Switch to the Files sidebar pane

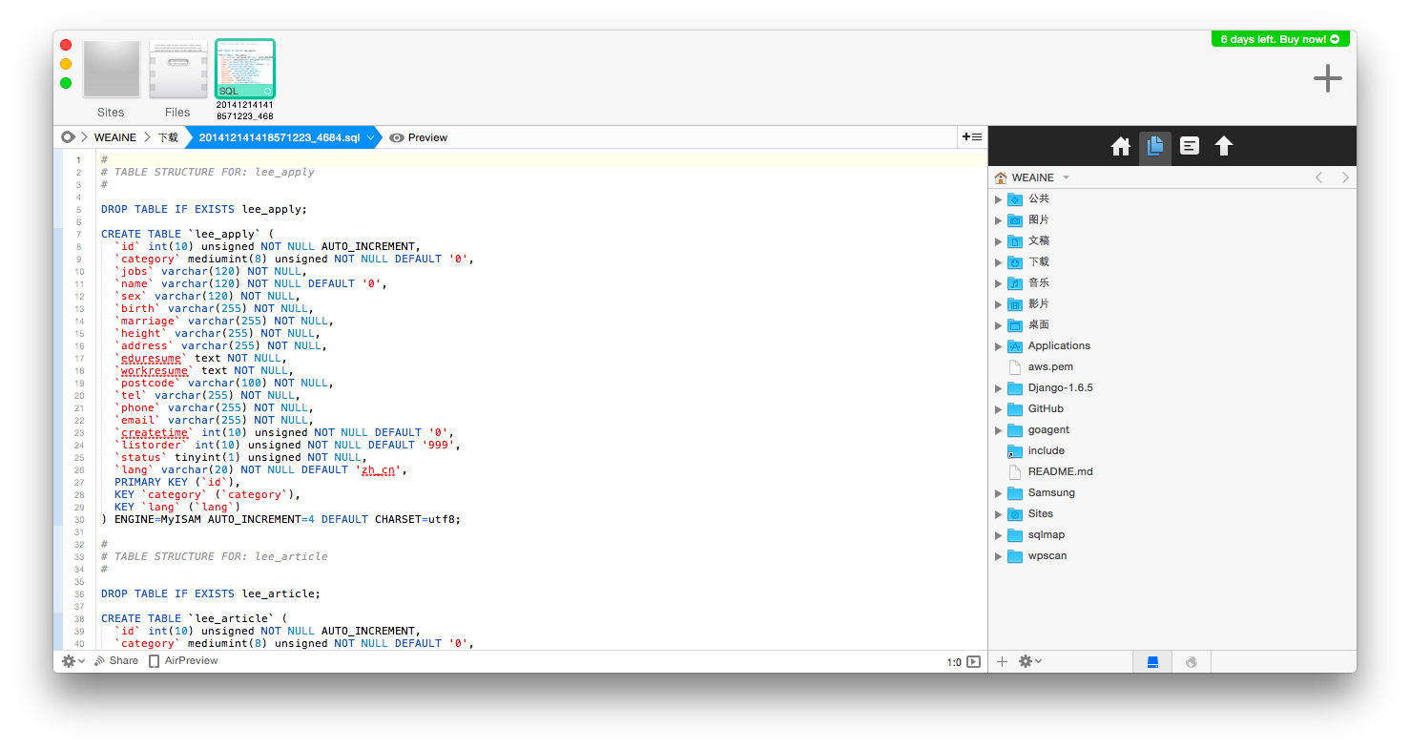pos(1155,146)
